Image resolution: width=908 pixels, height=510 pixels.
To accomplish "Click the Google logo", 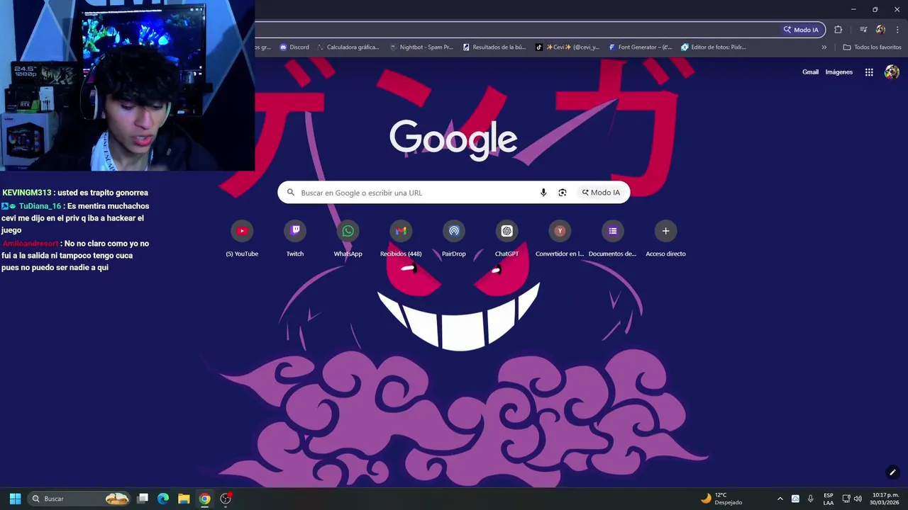I will tap(453, 140).
